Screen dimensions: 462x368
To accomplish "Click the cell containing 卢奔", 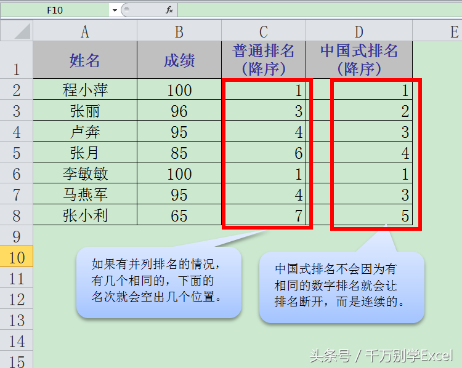I will 85,131.
